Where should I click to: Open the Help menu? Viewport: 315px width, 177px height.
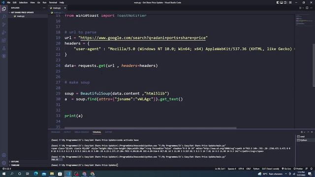(x=62, y=2)
